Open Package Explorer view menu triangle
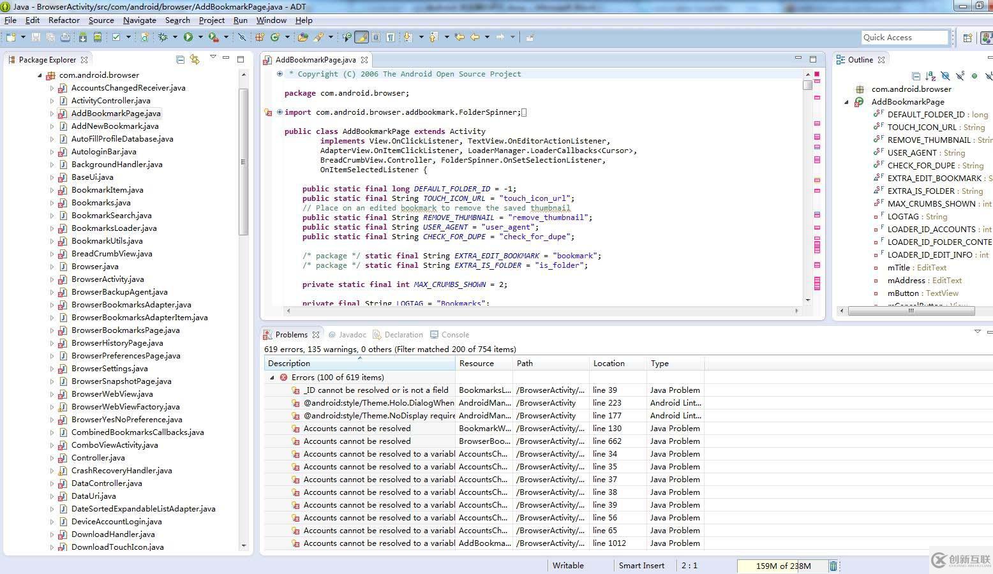The image size is (993, 574). [213, 57]
